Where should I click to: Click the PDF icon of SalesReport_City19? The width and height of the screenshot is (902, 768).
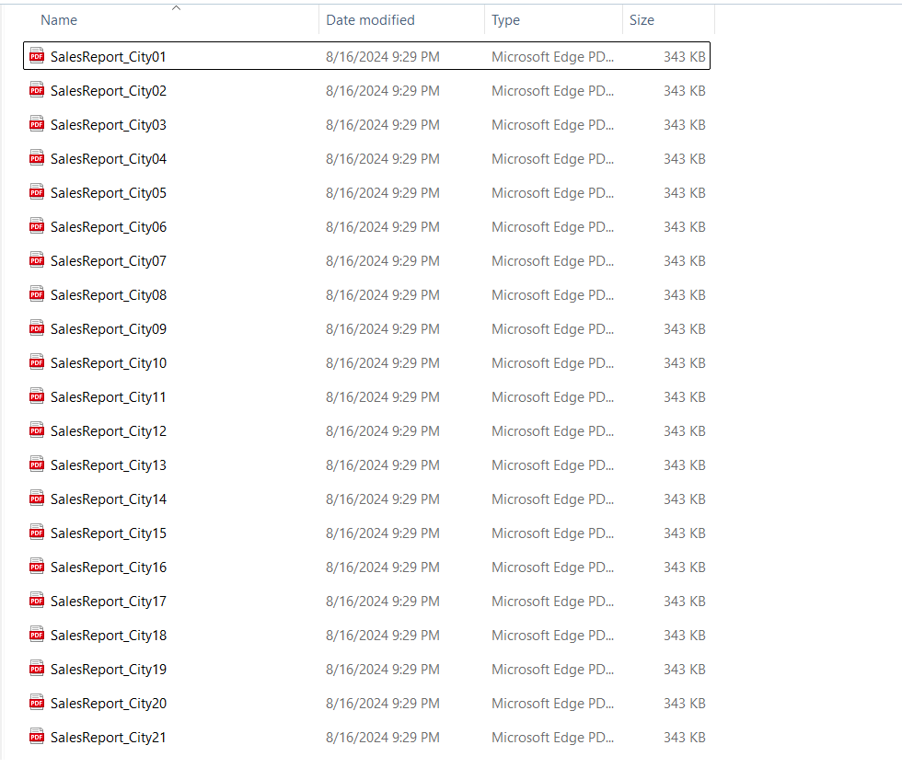(37, 668)
